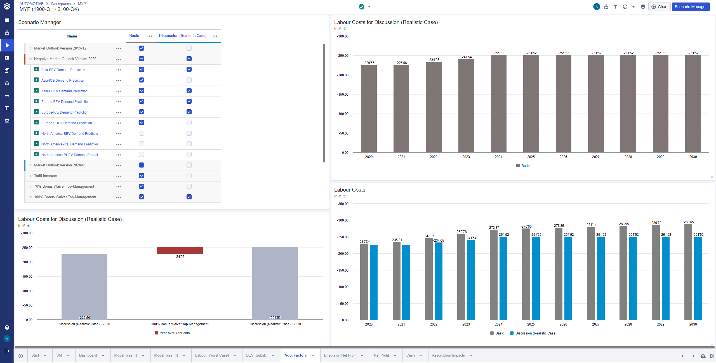Switch to the Net Profit tab
The height and width of the screenshot is (363, 716).
click(381, 355)
